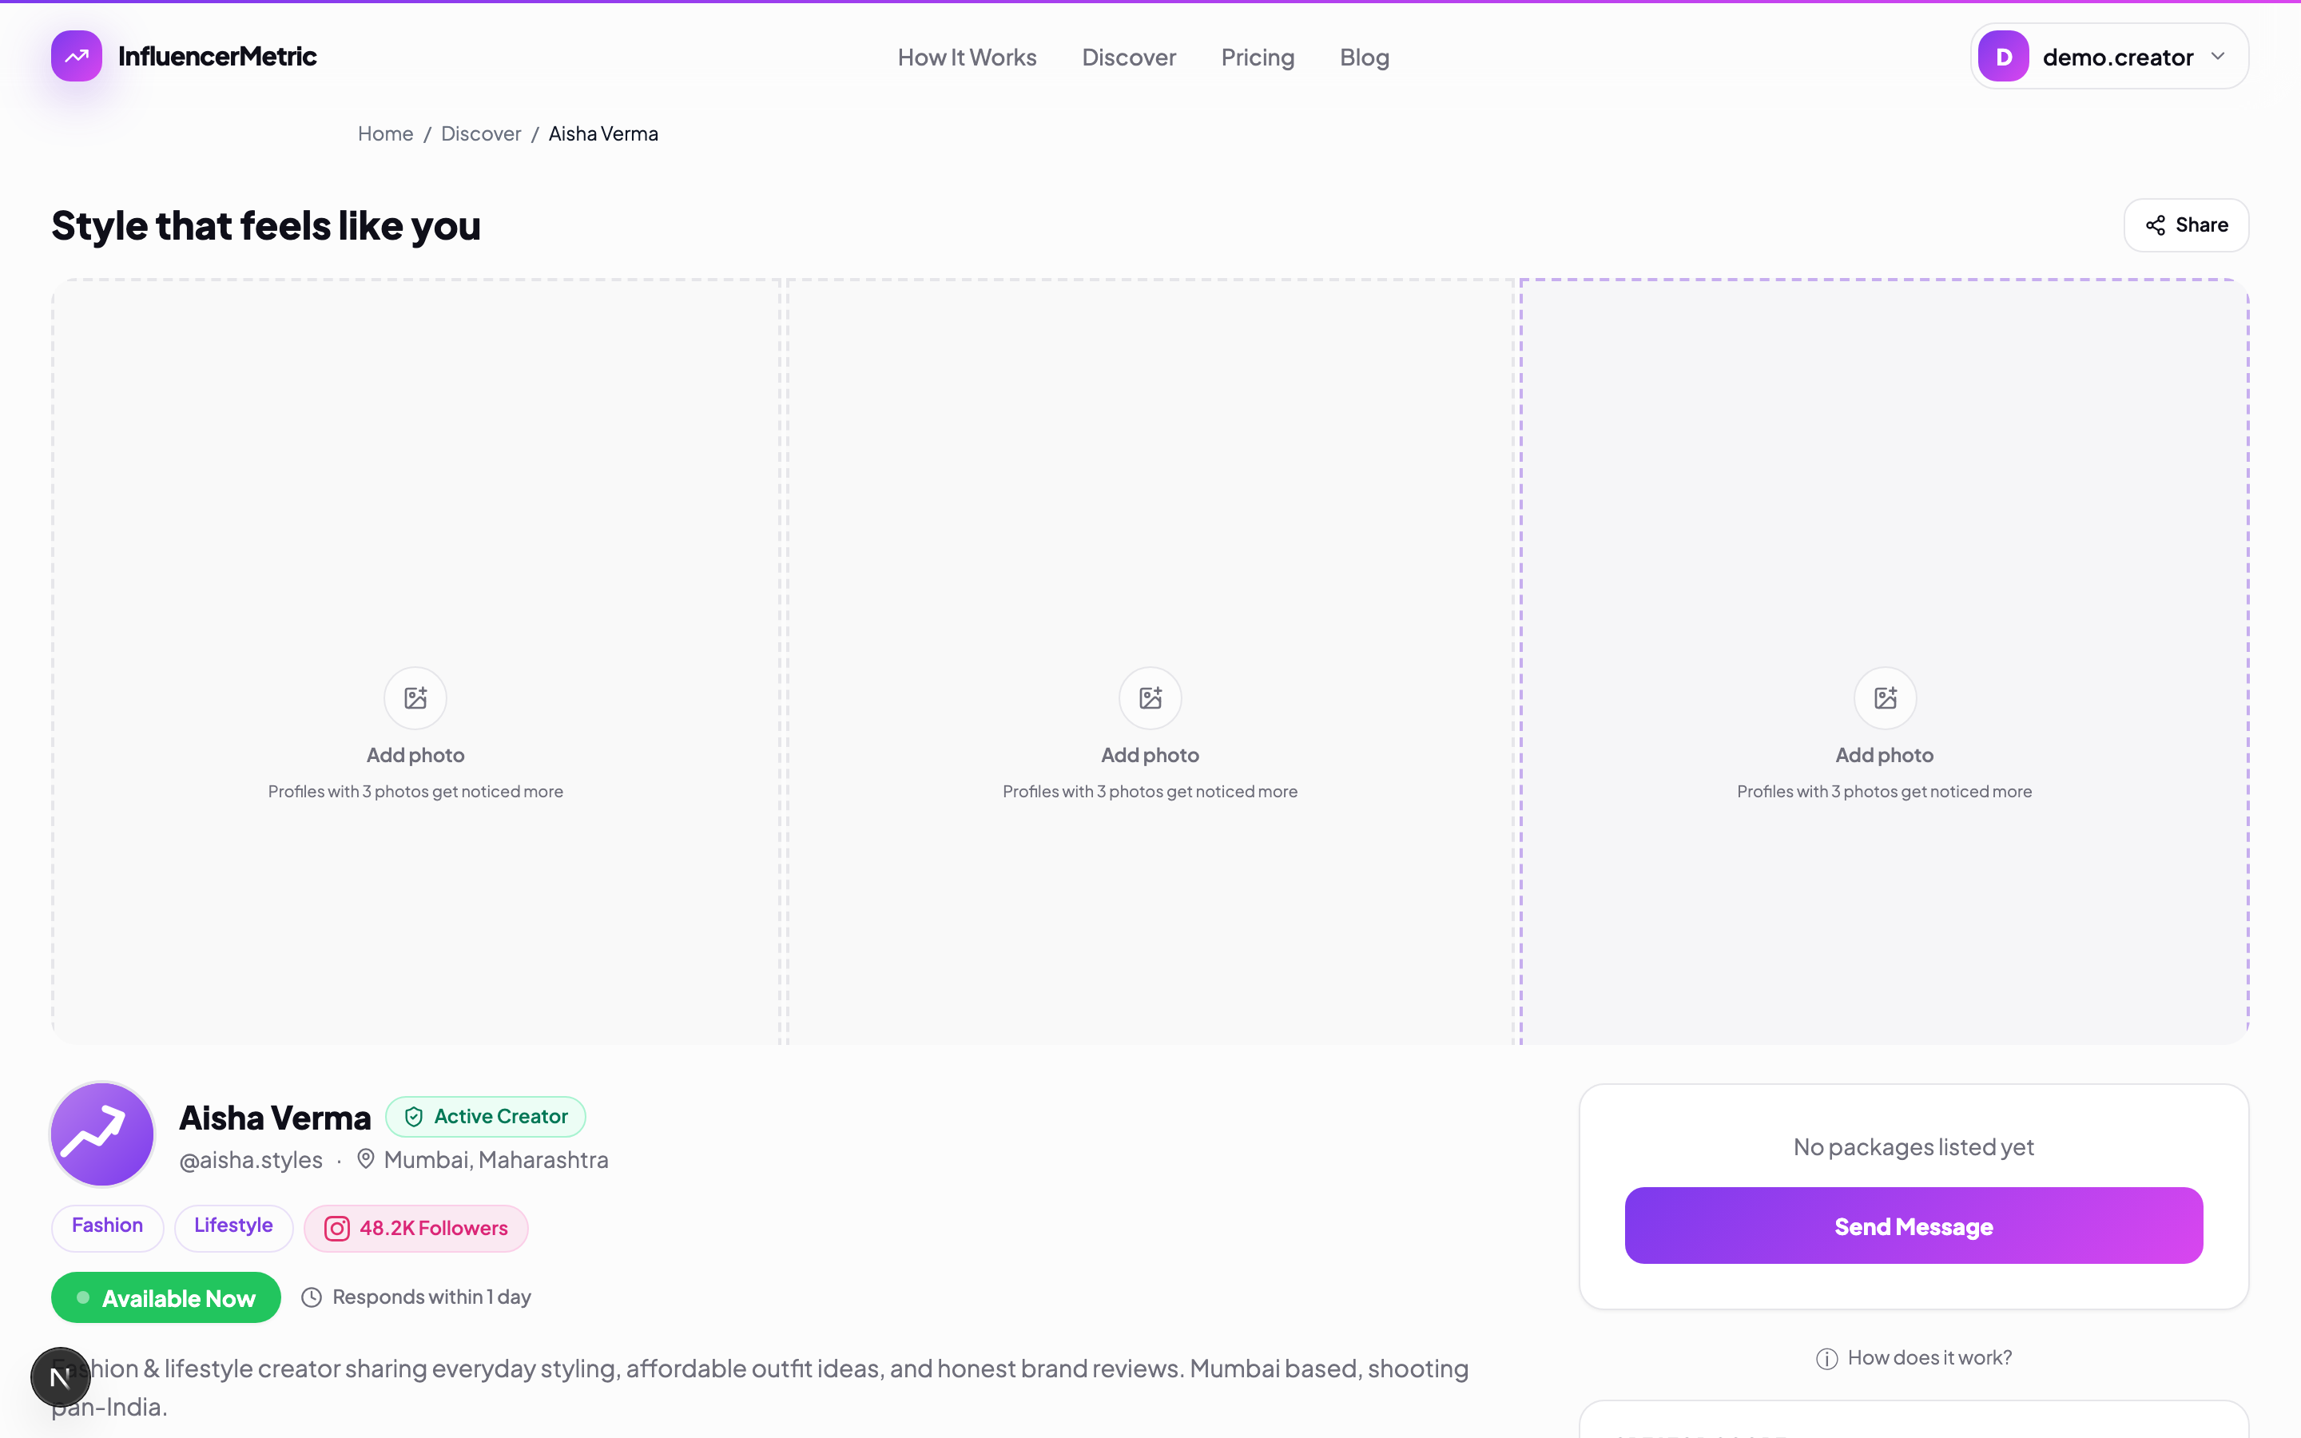
Task: Go to Discover in the top navigation
Action: (1129, 57)
